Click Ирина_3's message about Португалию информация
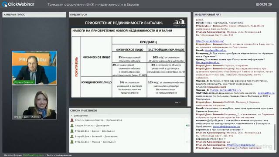The image size is (279, 157). 230,59
